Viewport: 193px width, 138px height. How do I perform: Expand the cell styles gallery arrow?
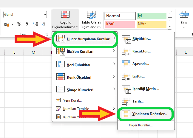point(170,27)
